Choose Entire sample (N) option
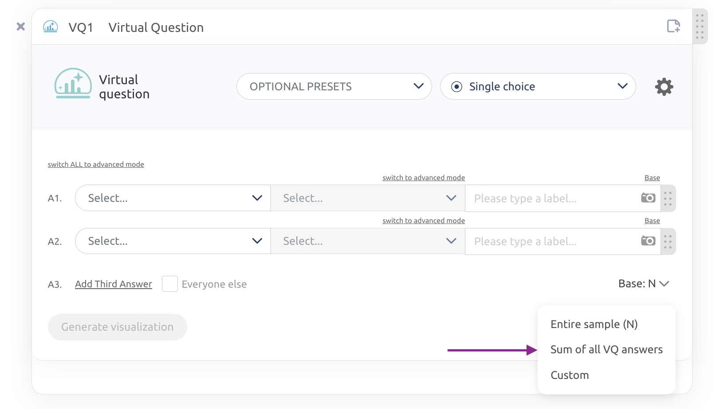The image size is (716, 409). [x=594, y=324]
